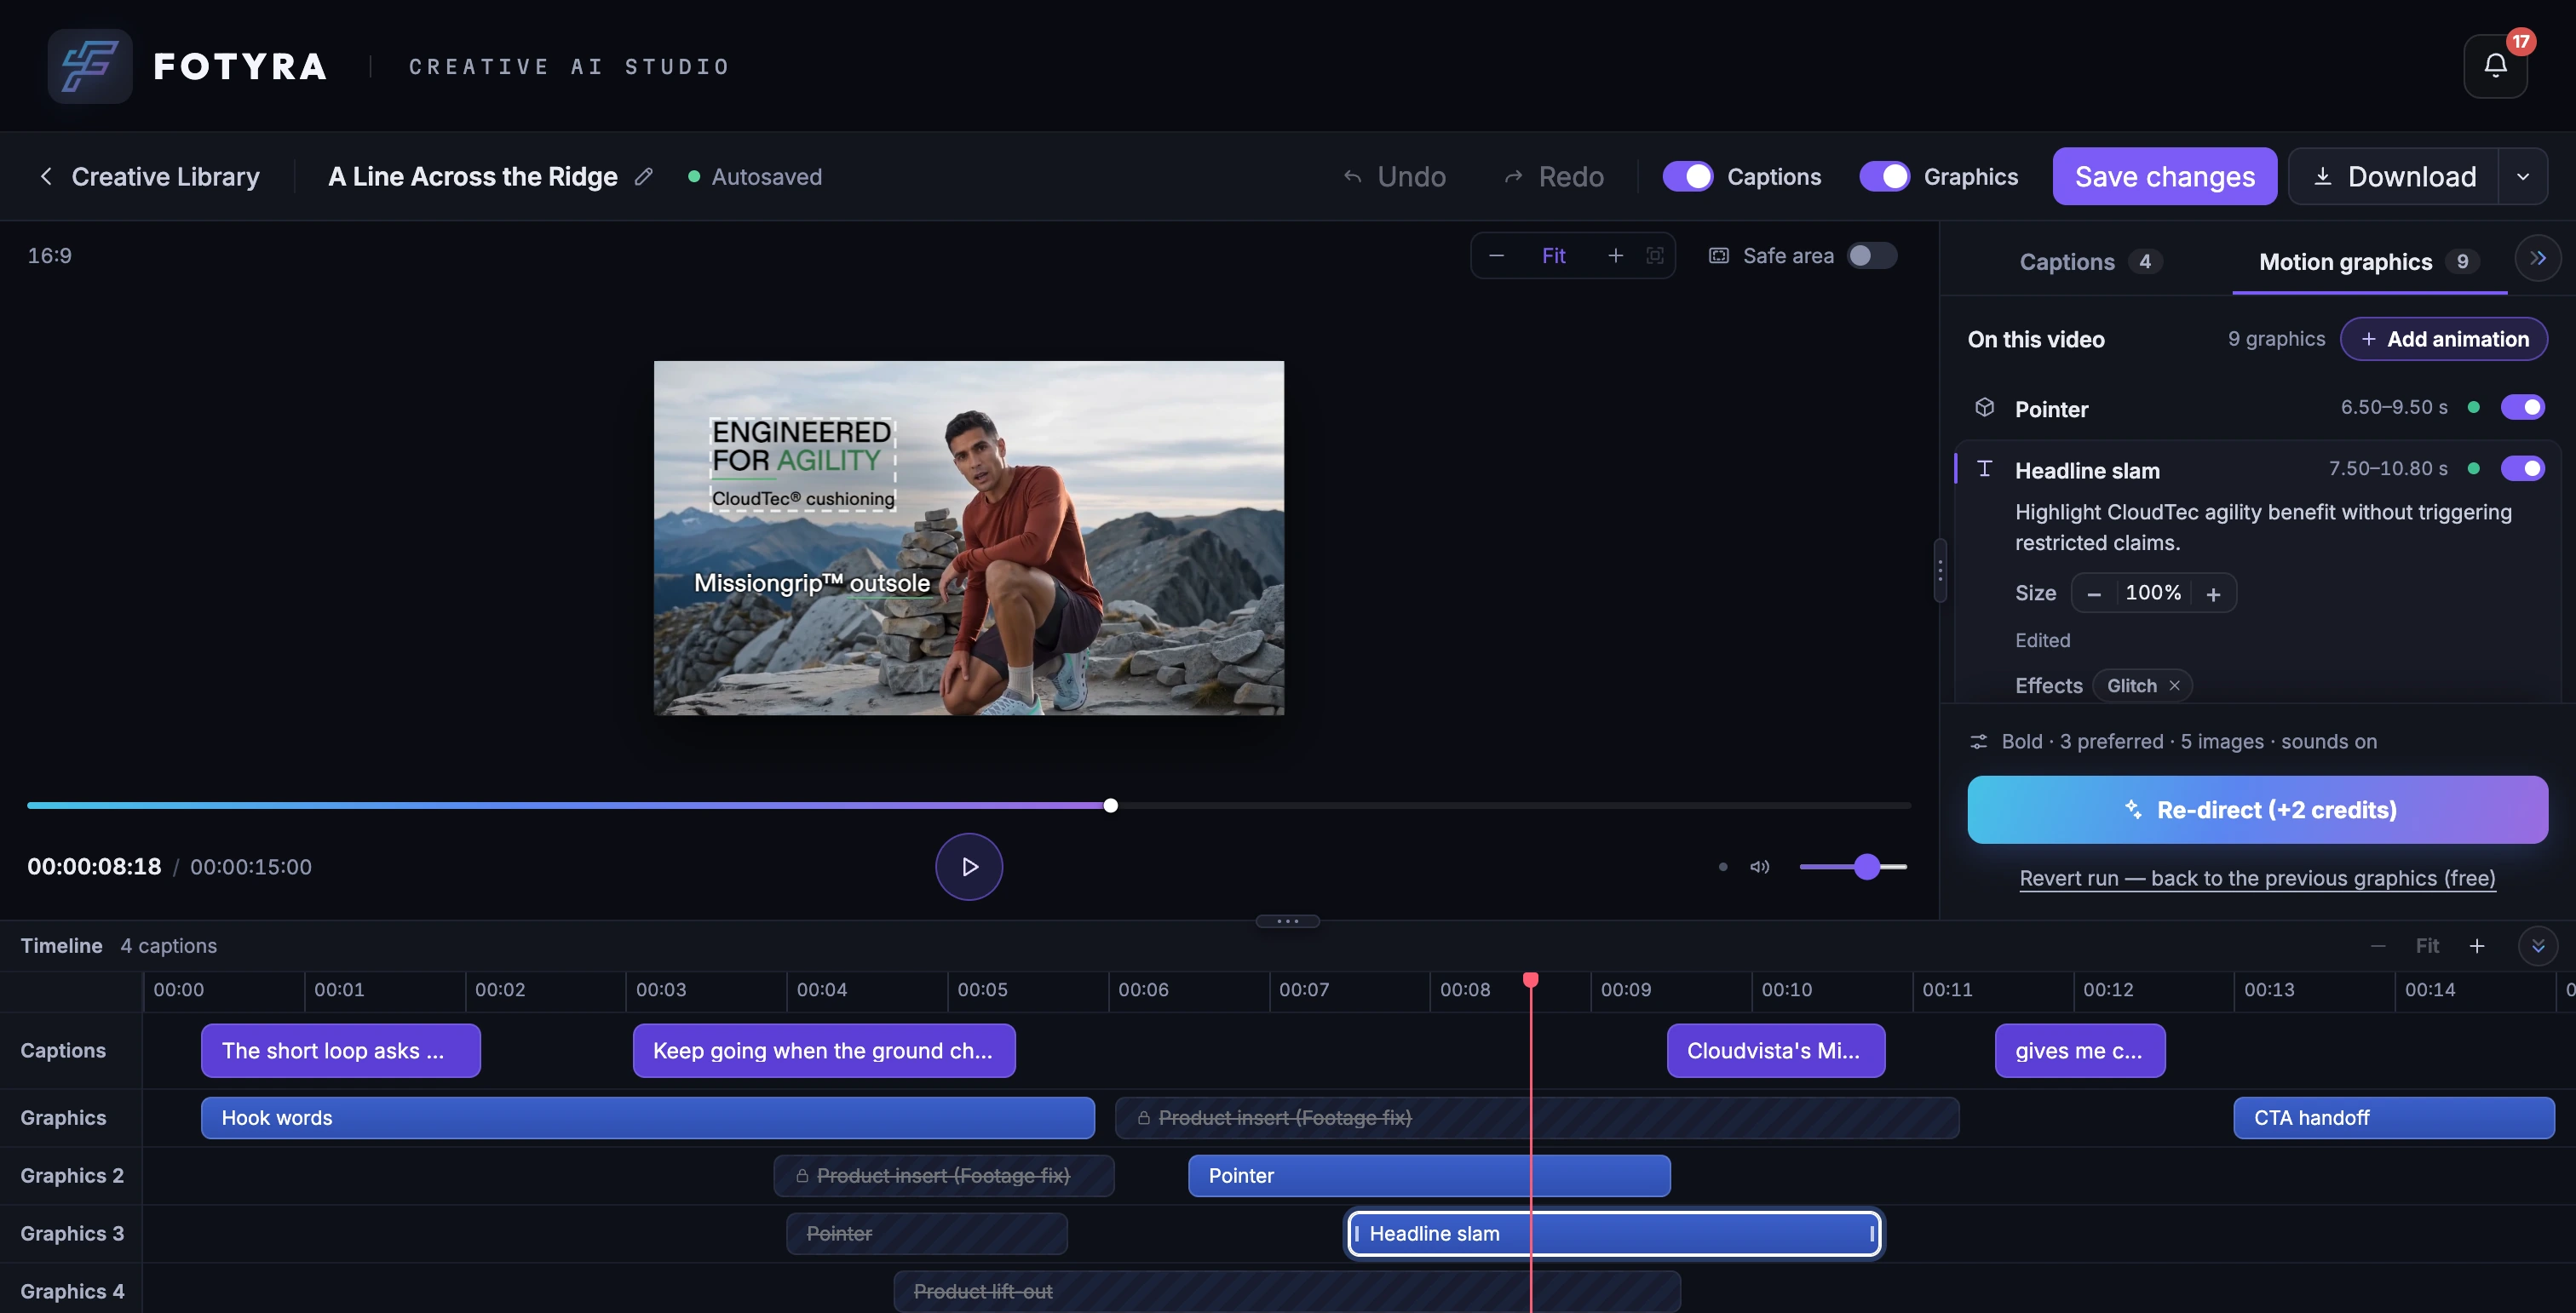This screenshot has width=2576, height=1313.
Task: Click Re-direct (+2 credits)
Action: (x=2257, y=810)
